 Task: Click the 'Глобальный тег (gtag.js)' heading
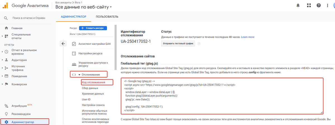coord(139,63)
